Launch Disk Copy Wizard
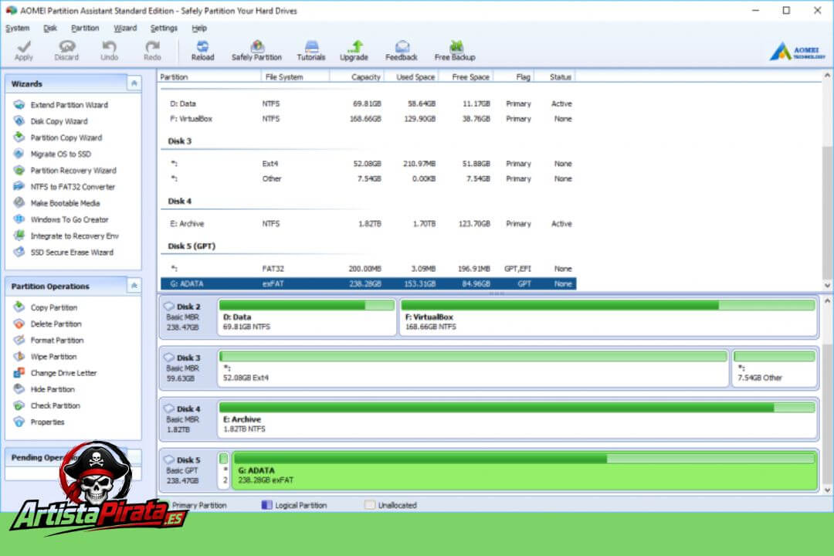The image size is (834, 556). [x=50, y=121]
